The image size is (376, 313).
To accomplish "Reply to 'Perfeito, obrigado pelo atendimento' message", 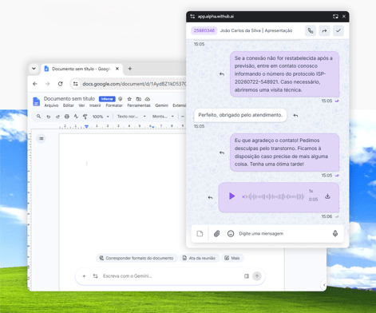I will pos(295,116).
